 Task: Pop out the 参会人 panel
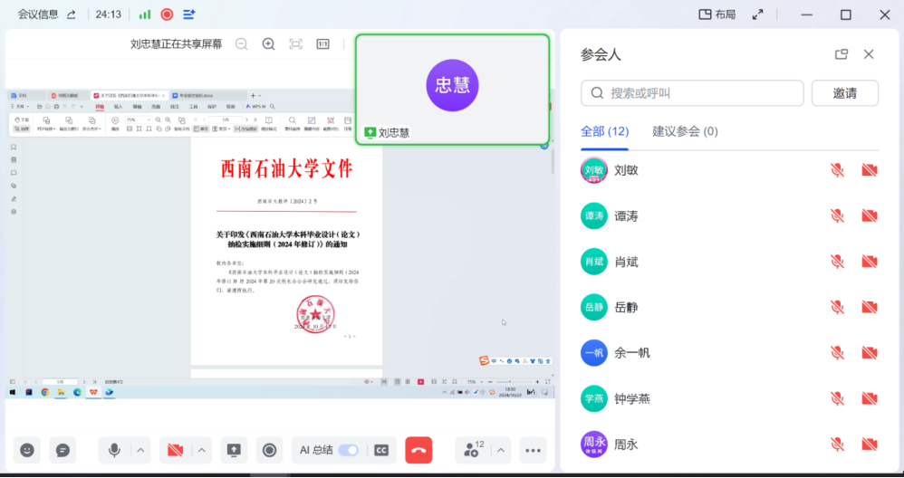[841, 54]
